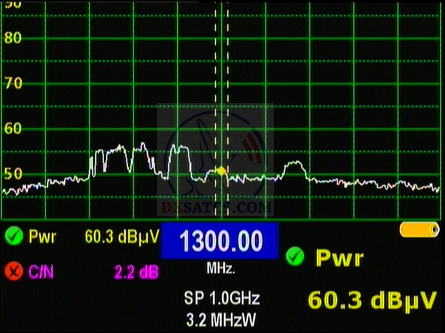Viewport: 445px width, 333px height.
Task: Select the 3.2 MHzW bandwidth setting
Action: click(221, 320)
